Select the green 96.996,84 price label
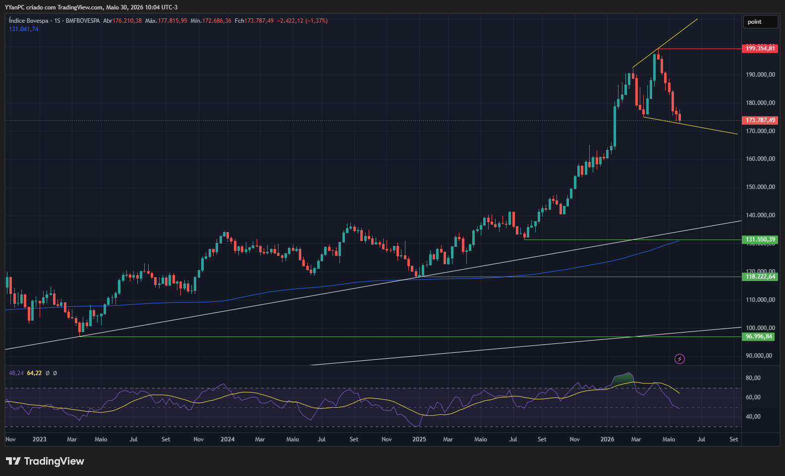The width and height of the screenshot is (785, 476). coord(759,336)
